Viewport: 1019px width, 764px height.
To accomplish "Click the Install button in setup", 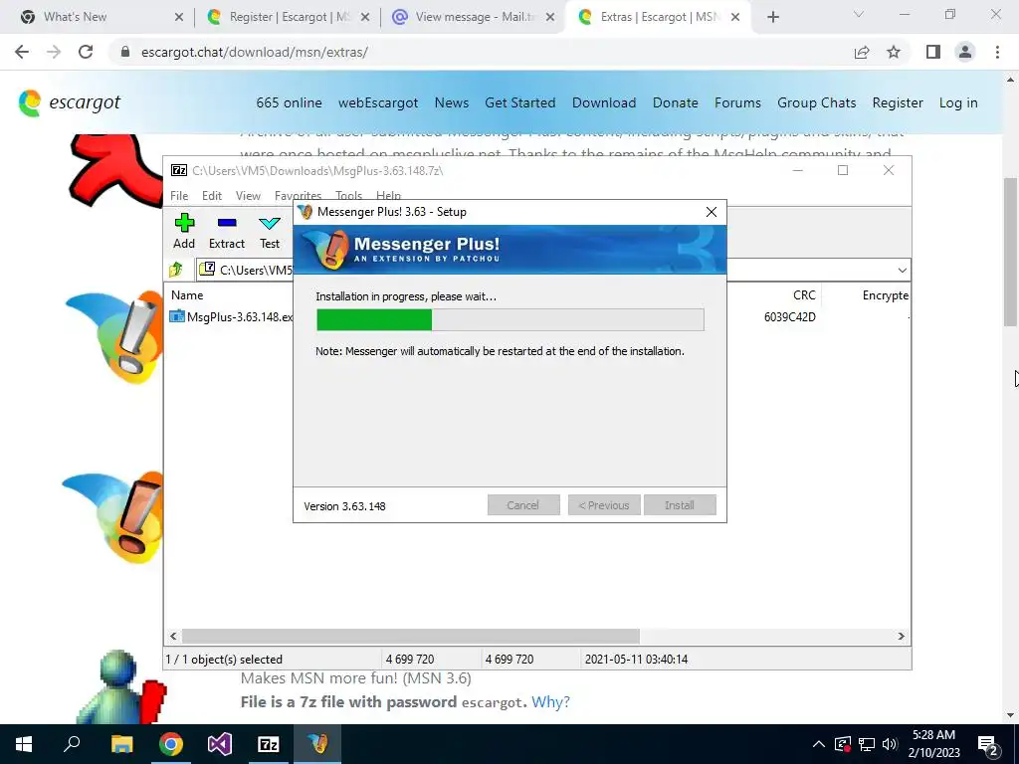I will 680,505.
